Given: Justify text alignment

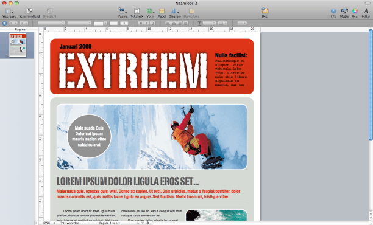Looking at the screenshot, I should (x=185, y=23).
